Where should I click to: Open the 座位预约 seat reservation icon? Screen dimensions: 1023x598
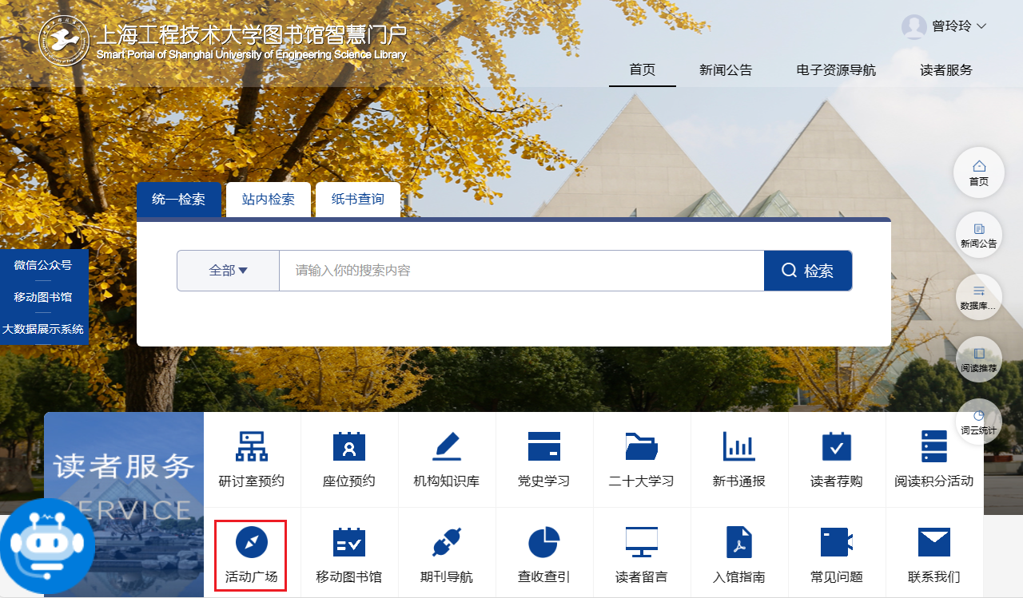[x=348, y=446]
